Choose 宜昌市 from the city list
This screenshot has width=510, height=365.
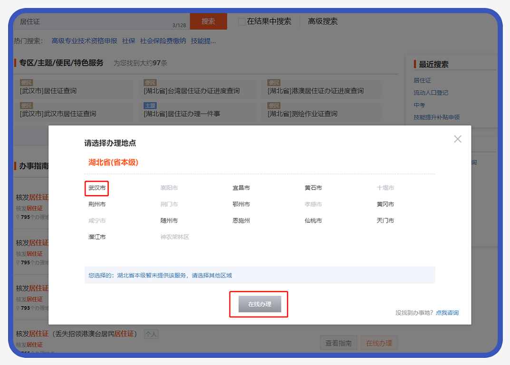point(241,188)
